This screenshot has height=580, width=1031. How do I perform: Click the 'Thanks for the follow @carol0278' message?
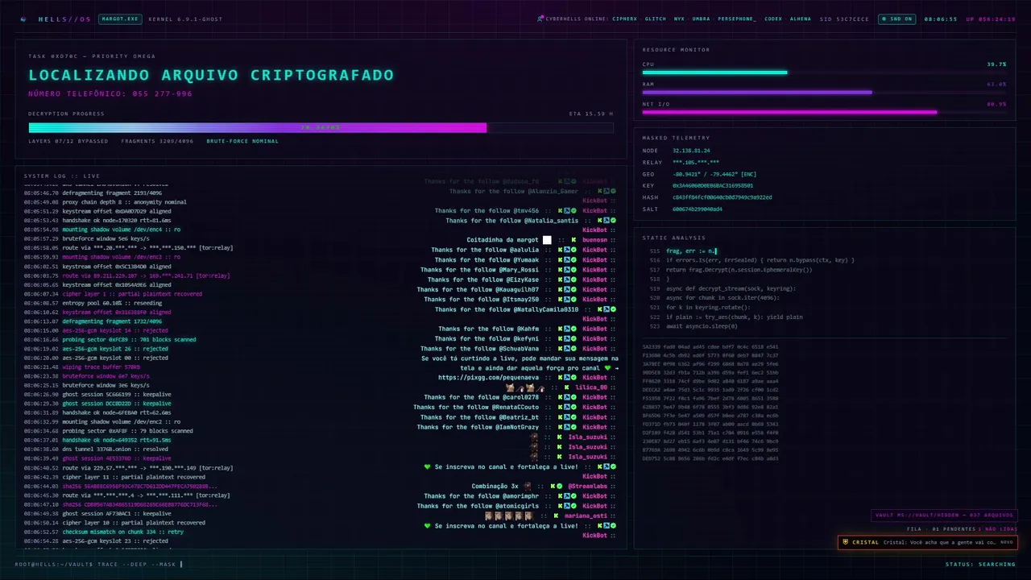(x=481, y=397)
